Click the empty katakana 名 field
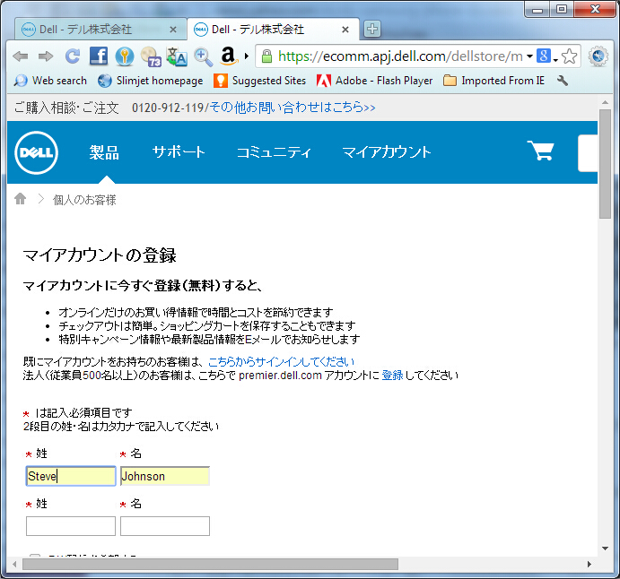Viewport: 620px width, 579px height. coord(165,526)
